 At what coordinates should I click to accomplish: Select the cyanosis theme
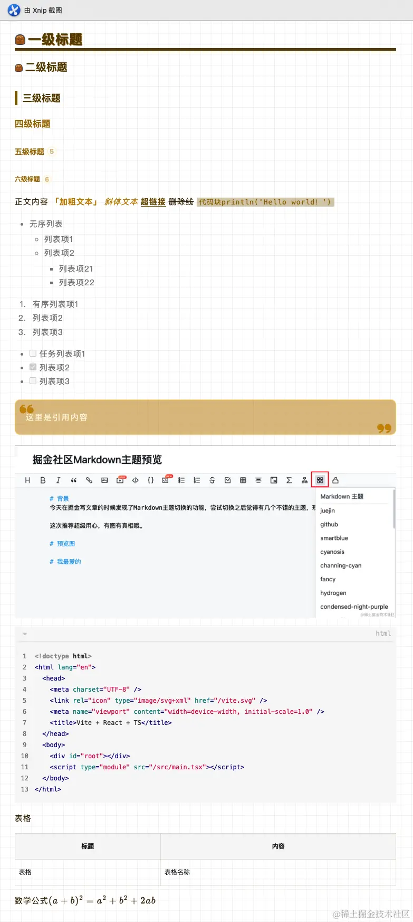pyautogui.click(x=332, y=552)
